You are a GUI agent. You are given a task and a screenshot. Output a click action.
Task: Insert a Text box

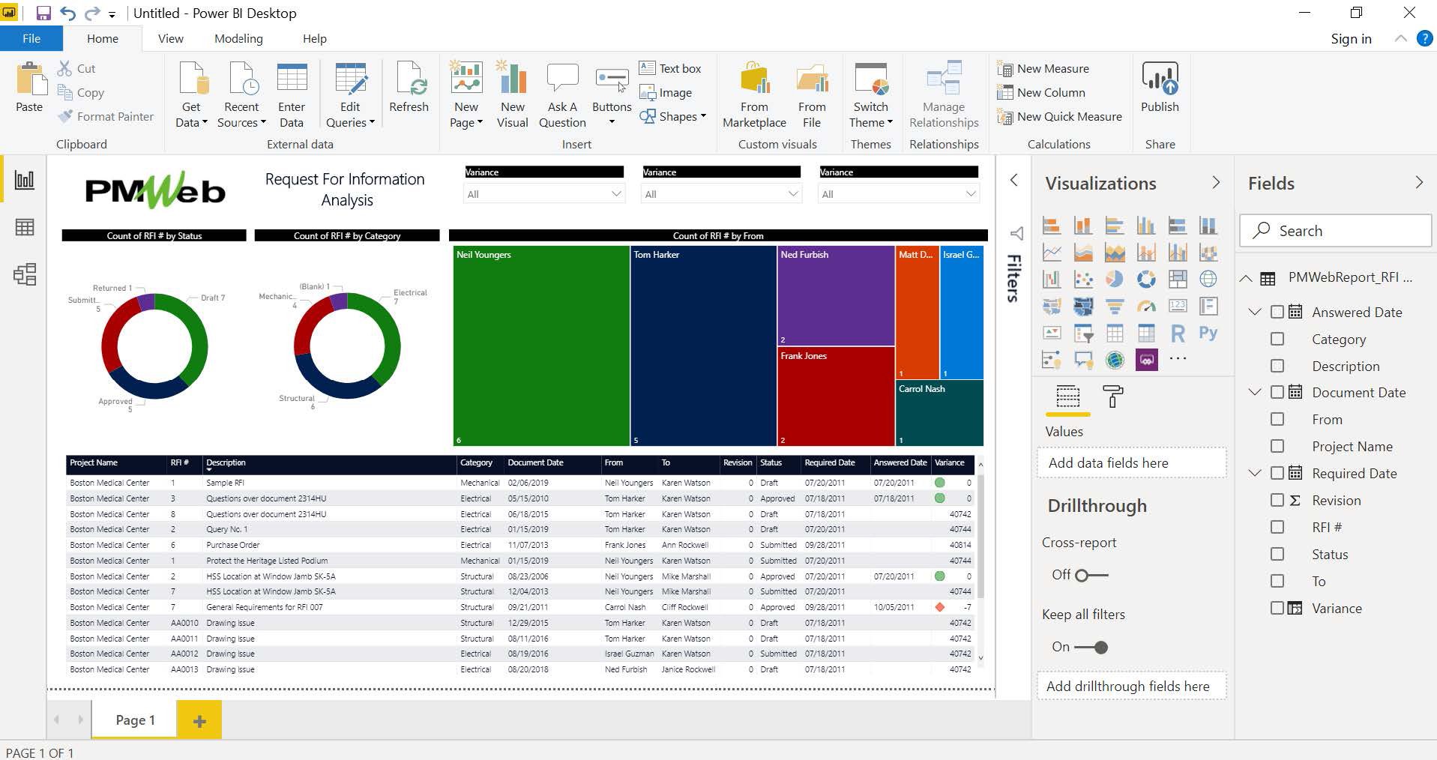pos(670,68)
